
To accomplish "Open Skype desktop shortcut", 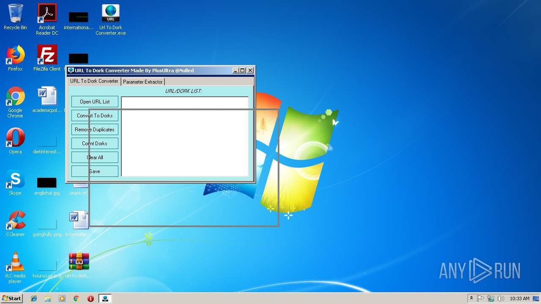I will pyautogui.click(x=15, y=182).
